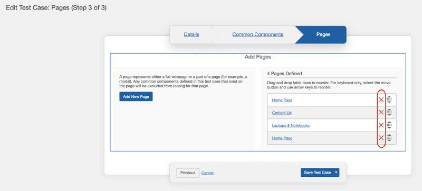Click the Previous button

[188, 173]
